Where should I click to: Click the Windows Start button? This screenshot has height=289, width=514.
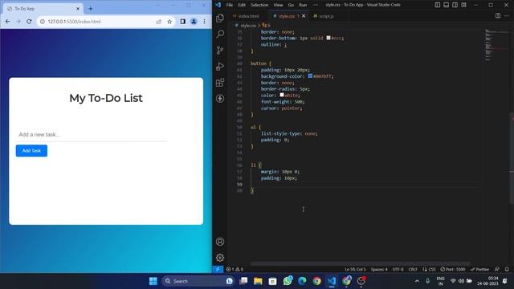(x=153, y=281)
